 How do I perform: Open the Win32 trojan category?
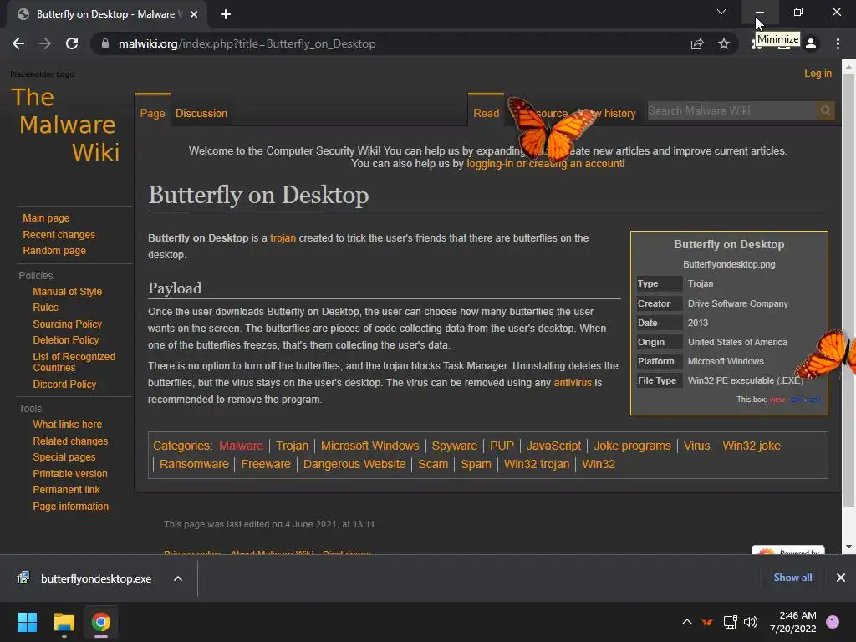(536, 464)
